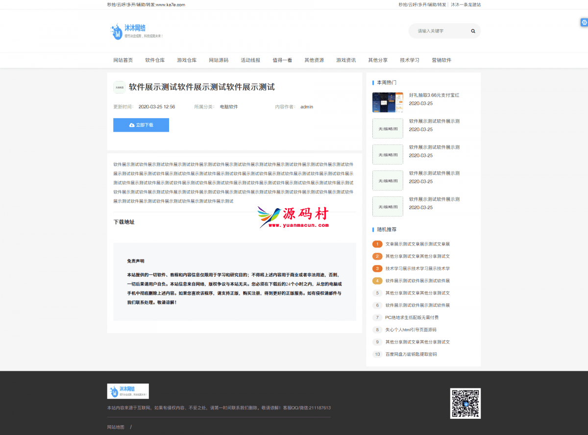Click the 网站地图 footer link
Screen dimensions: 588x435
[x=116, y=427]
